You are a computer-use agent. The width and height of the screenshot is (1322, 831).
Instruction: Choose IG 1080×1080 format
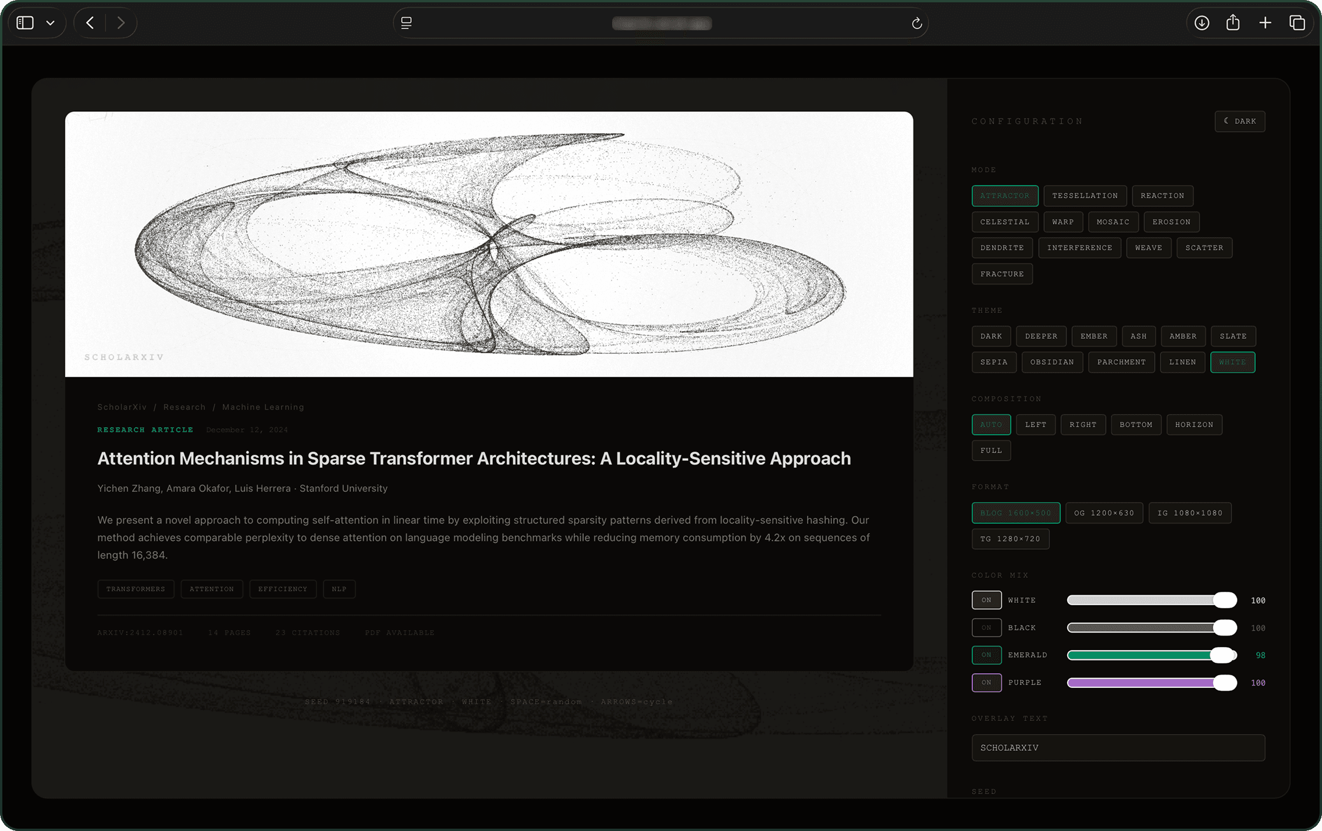pyautogui.click(x=1190, y=513)
